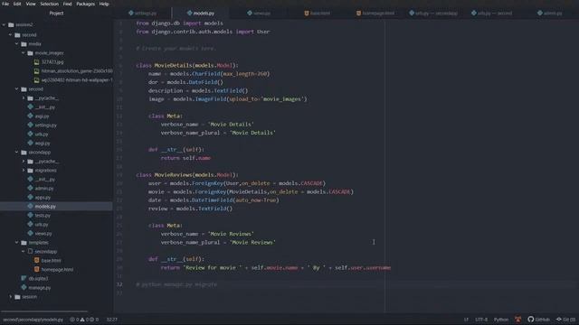Open the Edit menu
This screenshot has height=325, width=579.
click(17, 4)
